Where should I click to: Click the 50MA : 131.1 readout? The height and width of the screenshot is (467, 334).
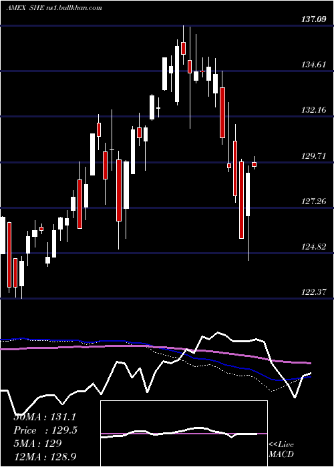(45, 417)
